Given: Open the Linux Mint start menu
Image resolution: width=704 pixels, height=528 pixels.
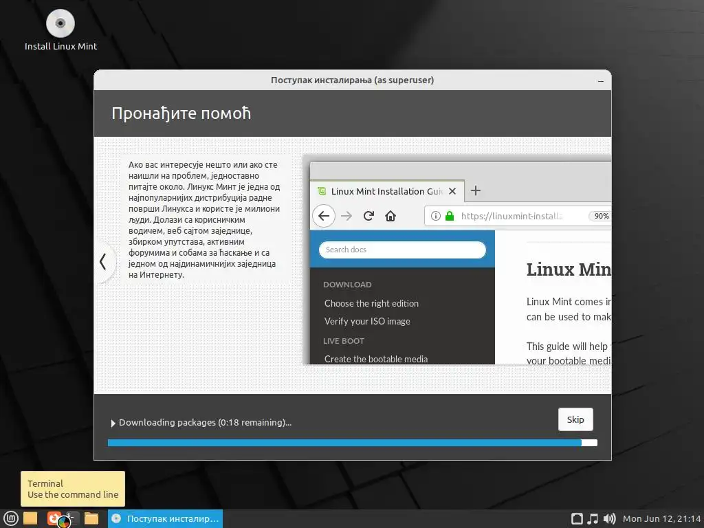Looking at the screenshot, I should (x=10, y=518).
